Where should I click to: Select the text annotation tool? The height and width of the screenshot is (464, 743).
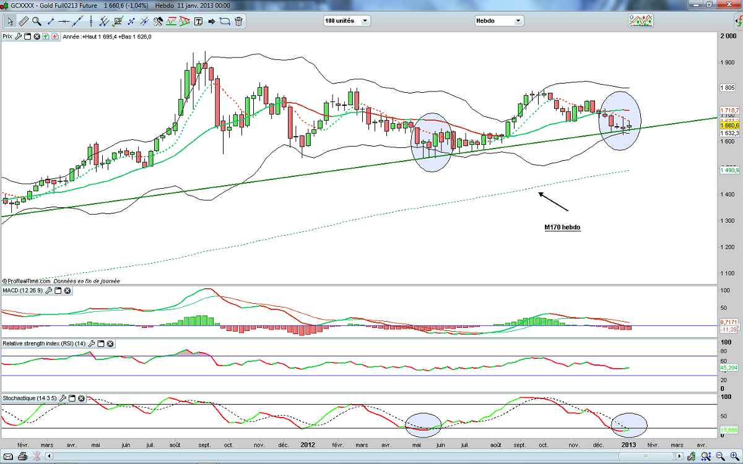tap(199, 21)
